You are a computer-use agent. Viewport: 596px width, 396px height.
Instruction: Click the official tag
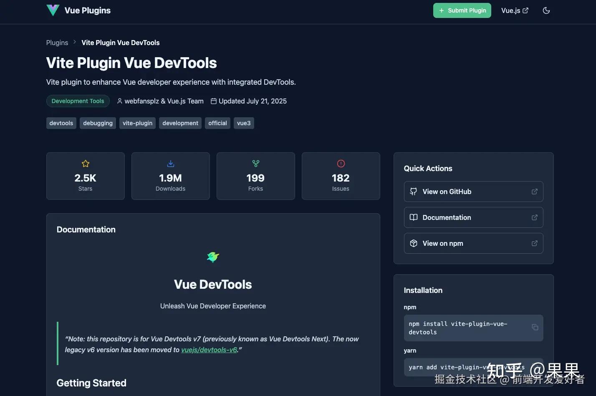217,123
